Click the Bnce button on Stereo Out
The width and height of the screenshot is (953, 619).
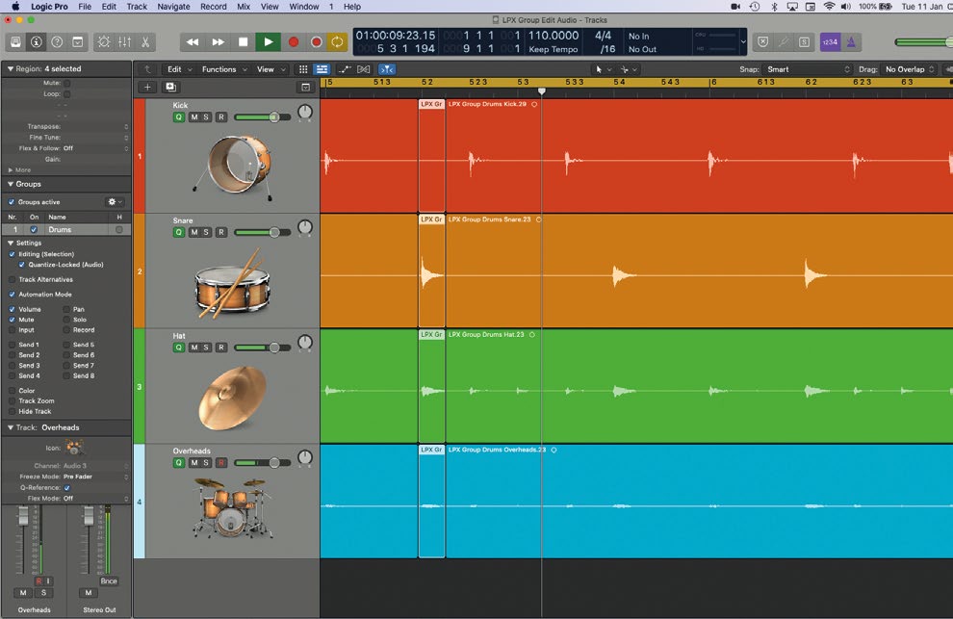[109, 581]
